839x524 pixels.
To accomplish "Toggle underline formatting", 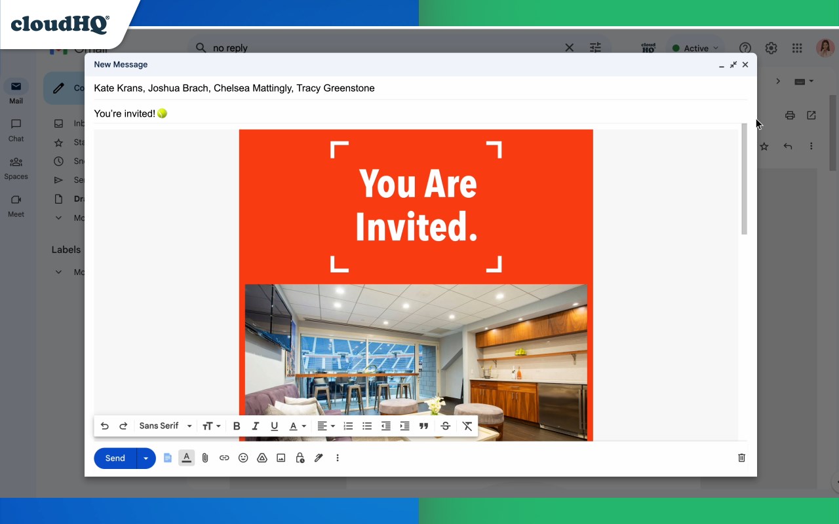I will click(x=275, y=426).
